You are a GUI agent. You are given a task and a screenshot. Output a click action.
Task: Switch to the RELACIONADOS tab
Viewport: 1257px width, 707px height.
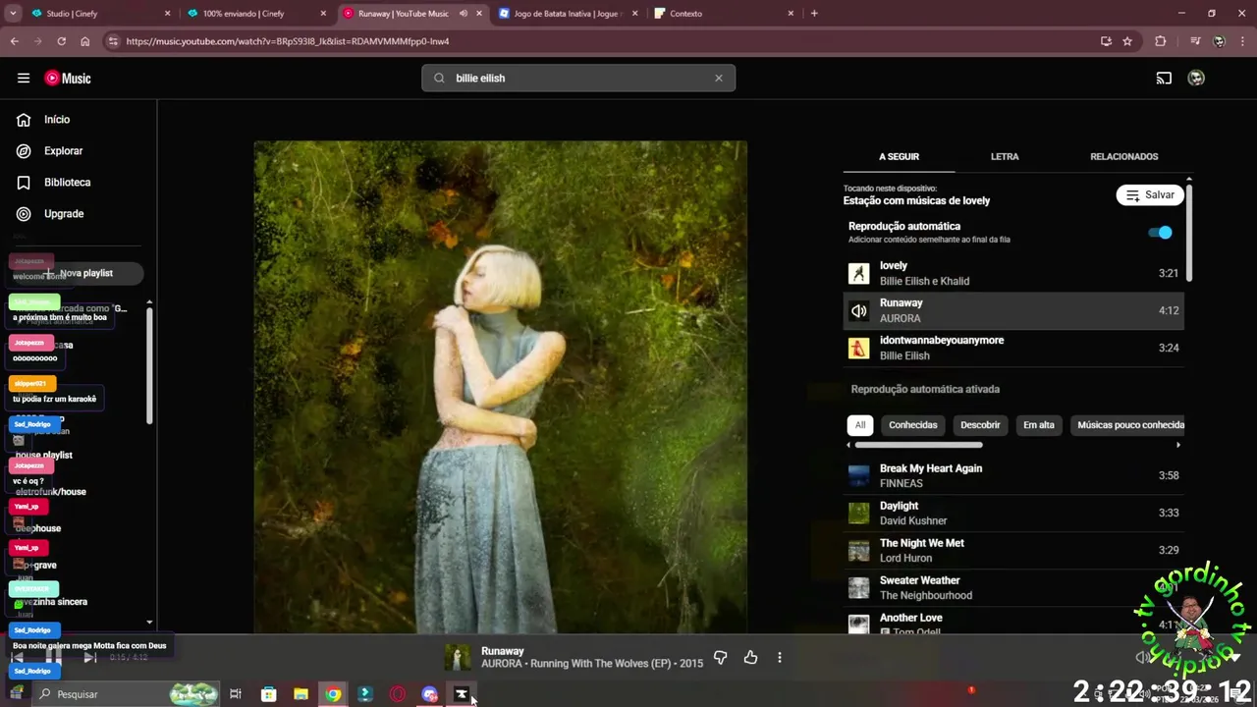click(x=1123, y=156)
